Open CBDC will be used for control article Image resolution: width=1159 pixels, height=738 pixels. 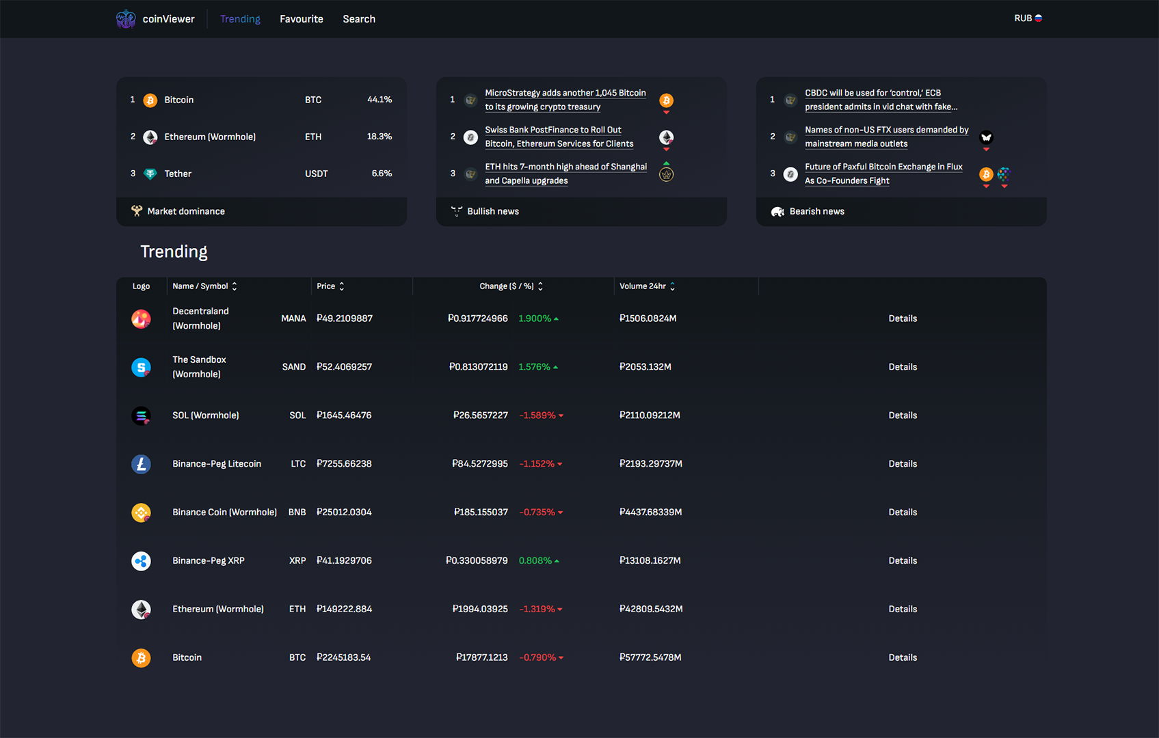point(881,100)
